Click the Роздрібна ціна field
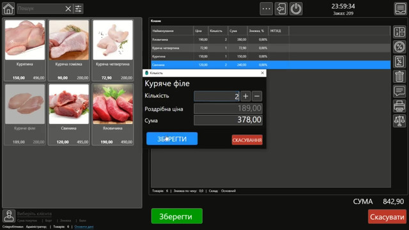The width and height of the screenshot is (409, 230). [x=228, y=108]
